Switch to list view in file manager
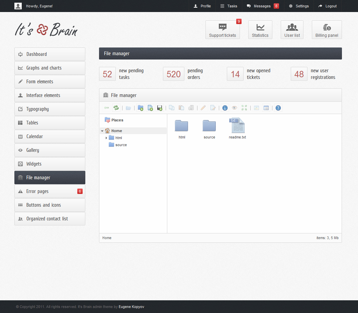Screen dimensions: 358x313 click(266, 108)
